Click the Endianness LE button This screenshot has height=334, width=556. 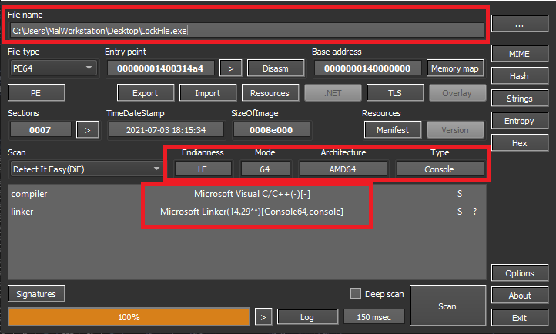(203, 169)
